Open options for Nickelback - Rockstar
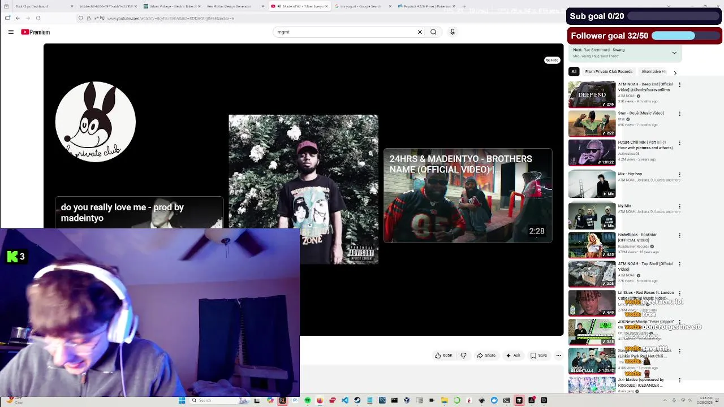Viewport: 724px width, 407px height. pos(679,235)
